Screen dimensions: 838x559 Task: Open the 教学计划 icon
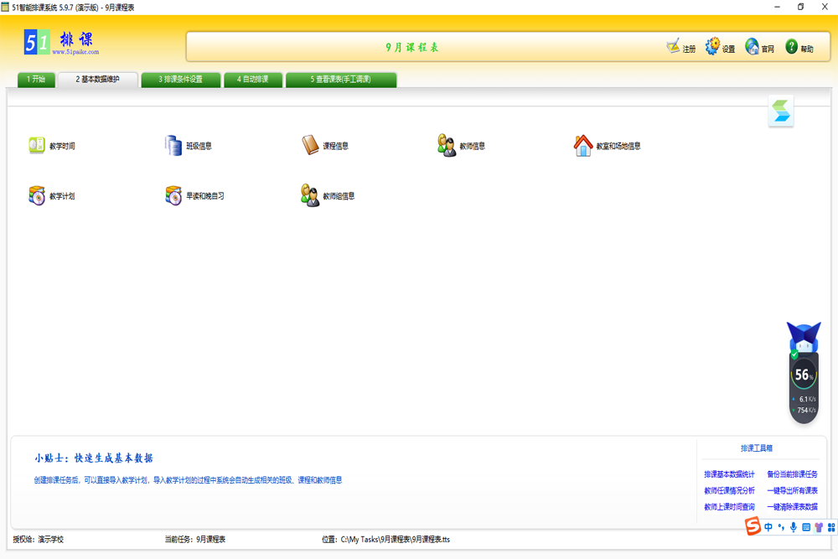pos(37,196)
